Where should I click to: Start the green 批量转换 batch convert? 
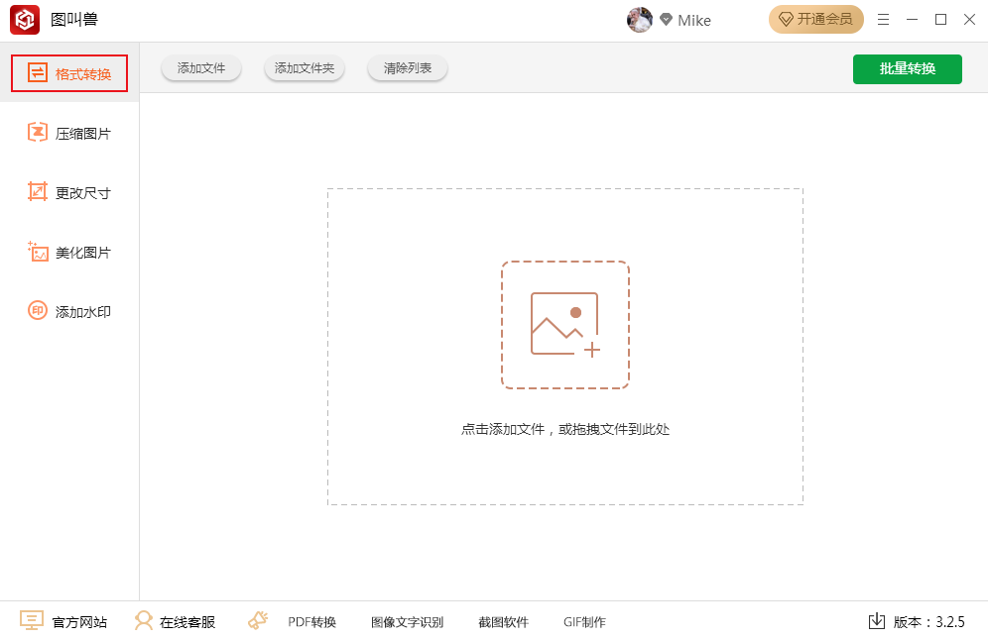pyautogui.click(x=907, y=68)
